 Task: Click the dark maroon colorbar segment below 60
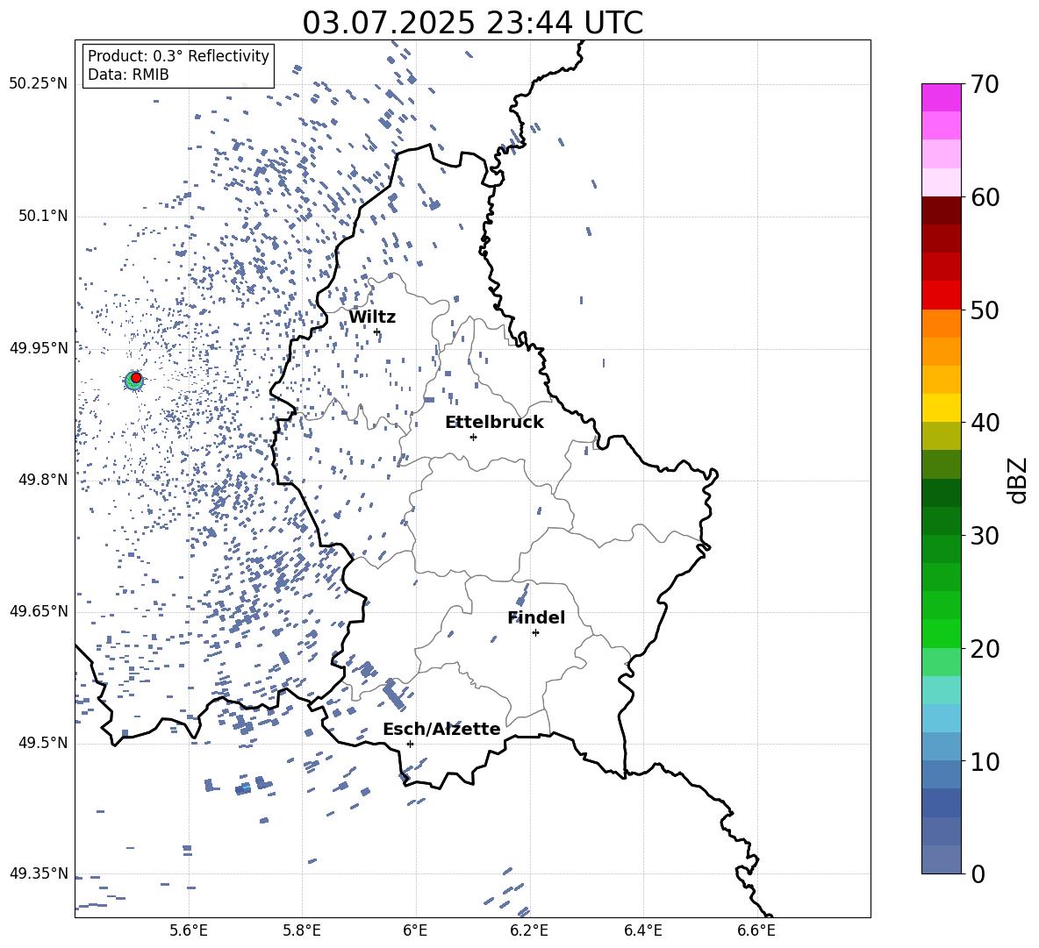[x=942, y=210]
